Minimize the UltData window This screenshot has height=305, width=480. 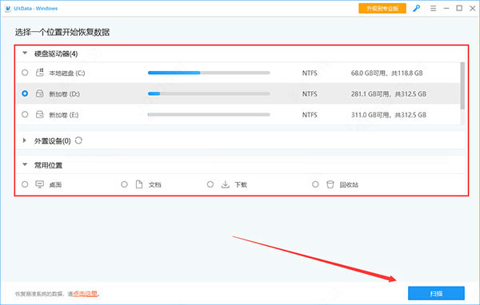click(446, 9)
